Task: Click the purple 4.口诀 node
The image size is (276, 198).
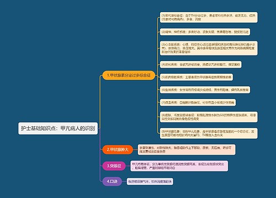Action: [x=112, y=182]
